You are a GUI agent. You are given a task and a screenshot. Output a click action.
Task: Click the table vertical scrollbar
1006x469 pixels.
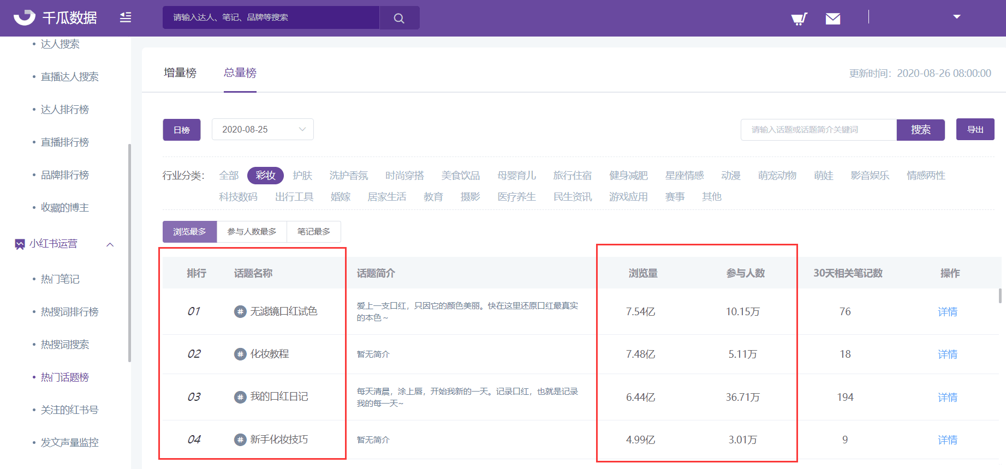coord(1000,296)
